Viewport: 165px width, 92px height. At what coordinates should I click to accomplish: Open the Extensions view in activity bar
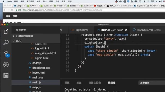pyautogui.click(x=6, y=76)
